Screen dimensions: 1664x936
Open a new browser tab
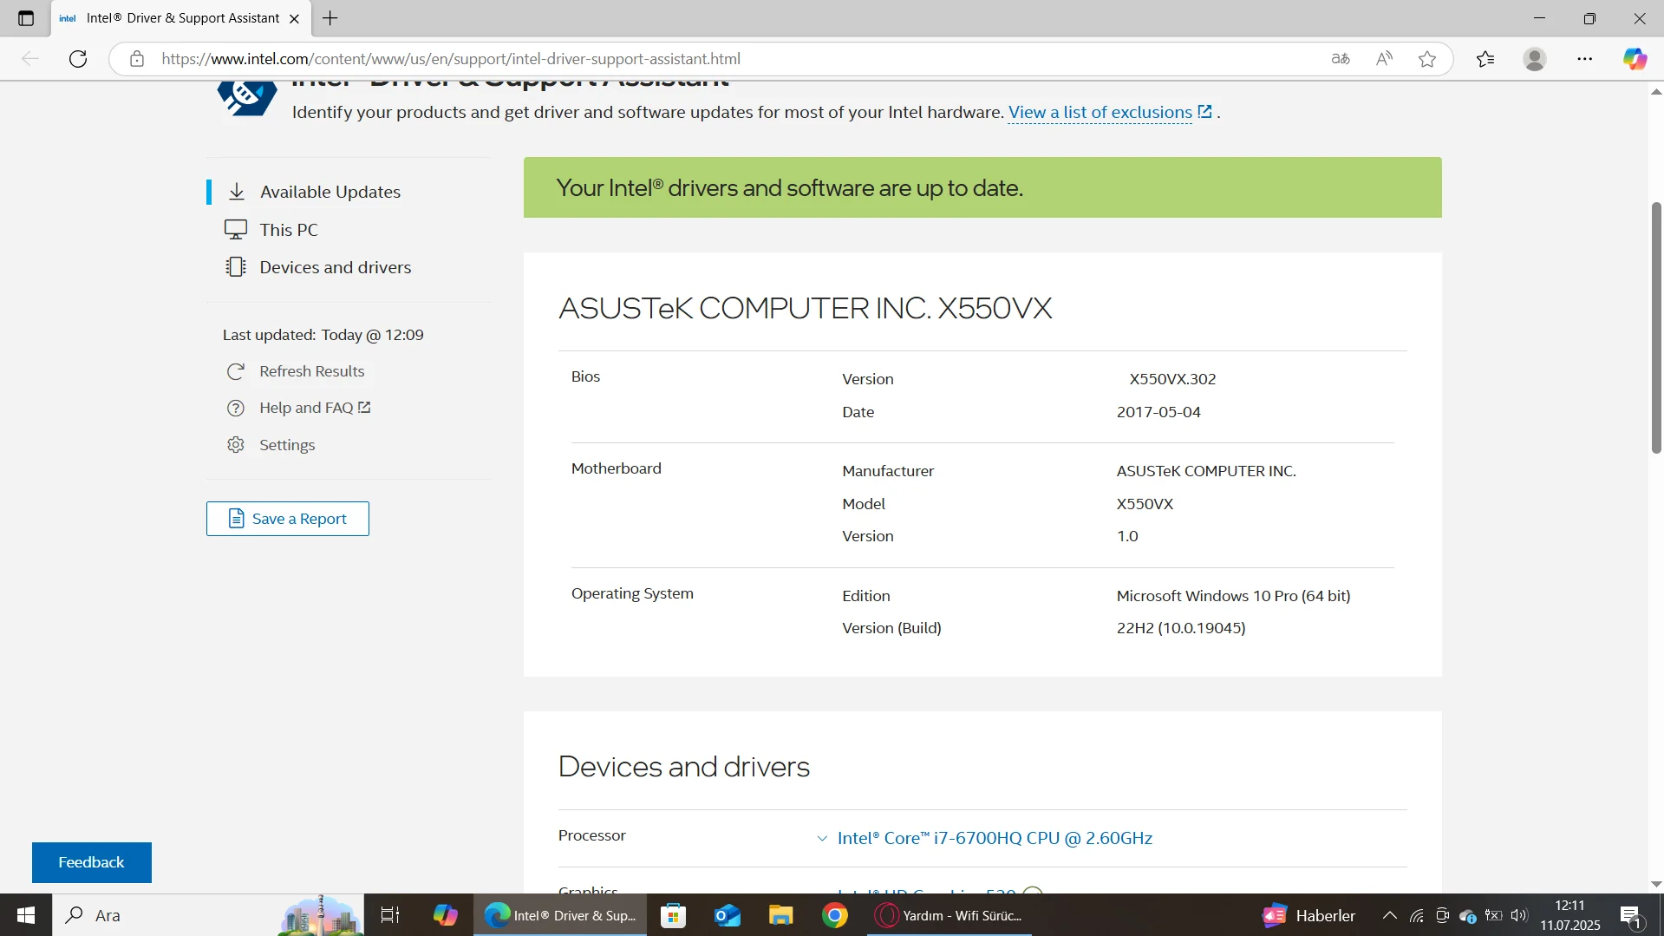[x=330, y=18]
